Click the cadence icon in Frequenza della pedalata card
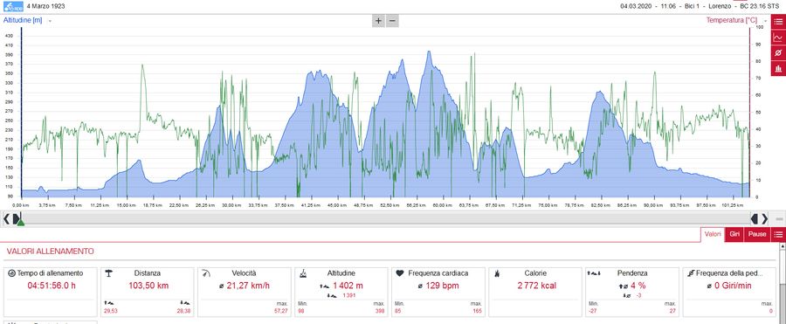The width and height of the screenshot is (786, 324). click(691, 273)
